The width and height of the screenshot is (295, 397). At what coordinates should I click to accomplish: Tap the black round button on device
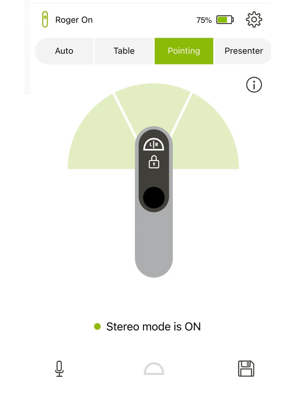click(x=154, y=197)
